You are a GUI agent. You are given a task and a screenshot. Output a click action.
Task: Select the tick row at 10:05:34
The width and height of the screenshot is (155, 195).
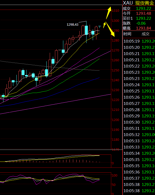coord(139,153)
